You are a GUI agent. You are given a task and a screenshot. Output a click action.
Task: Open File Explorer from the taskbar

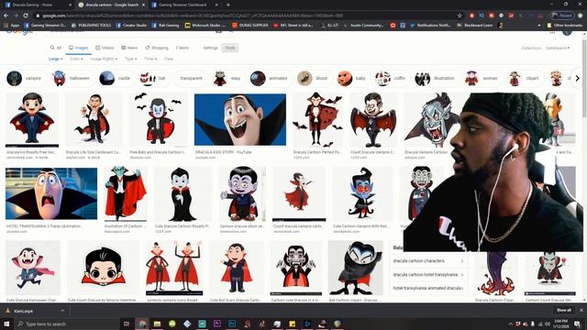(157, 324)
